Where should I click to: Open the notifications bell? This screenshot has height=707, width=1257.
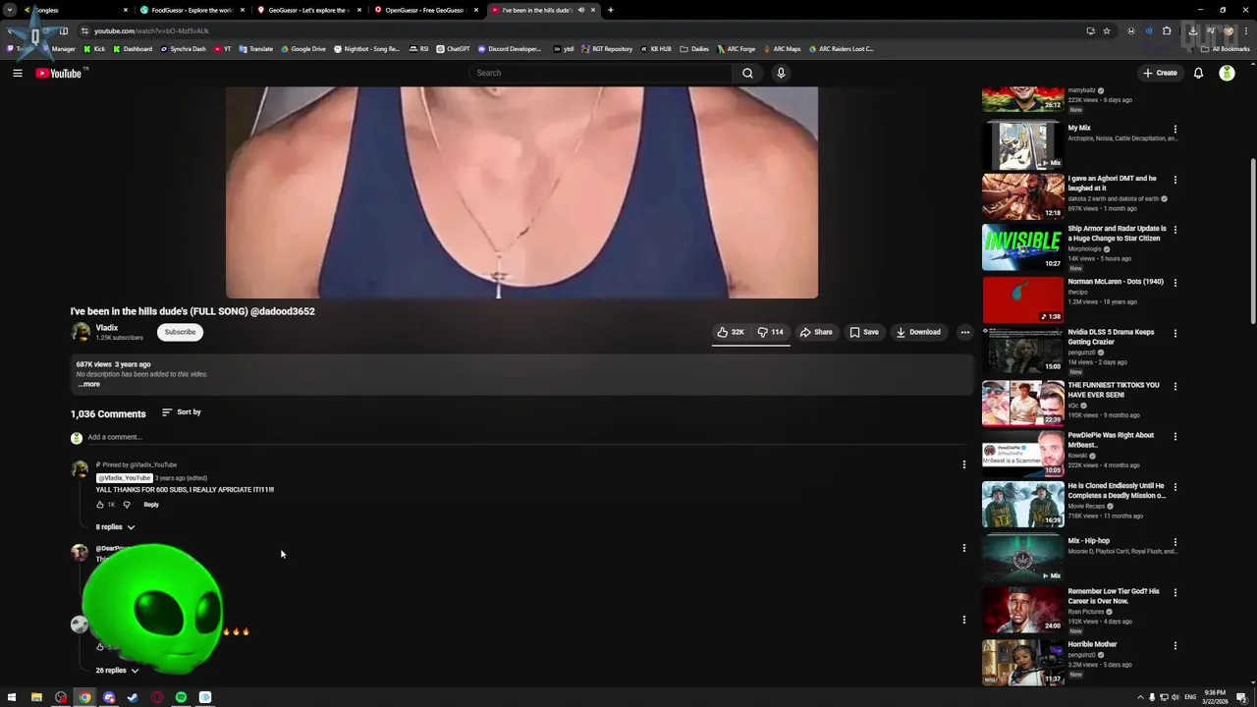[x=1198, y=73]
